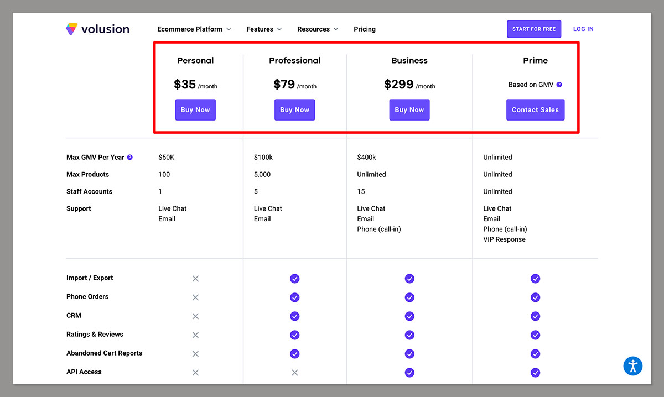Click the Log In link
Image resolution: width=664 pixels, height=397 pixels.
click(x=583, y=29)
